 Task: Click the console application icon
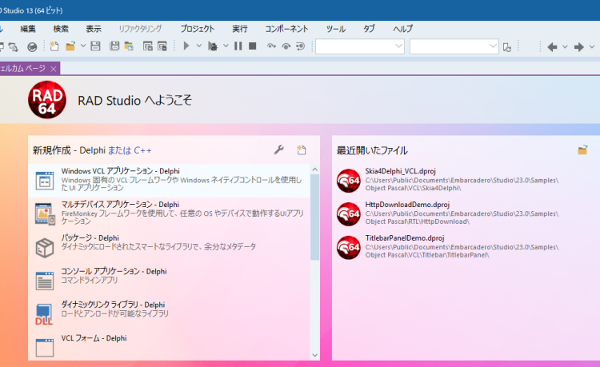45,281
